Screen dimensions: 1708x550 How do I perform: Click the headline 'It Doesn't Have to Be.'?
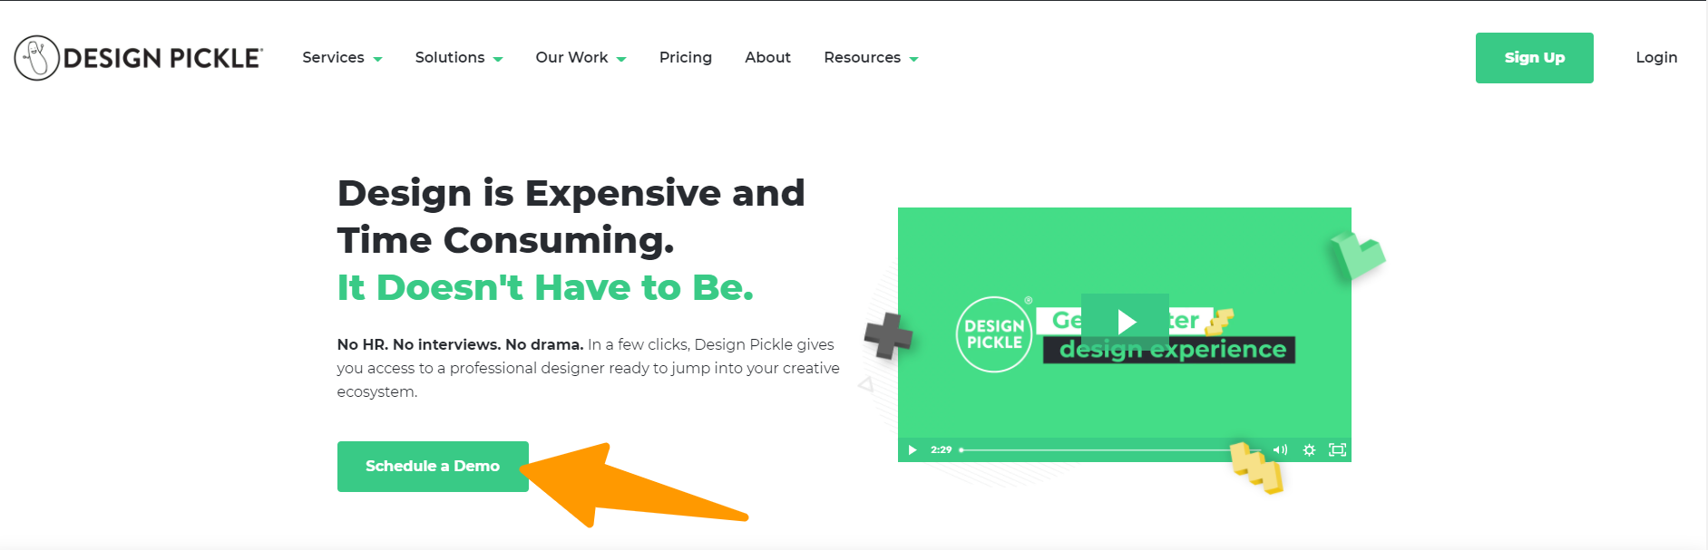coord(545,288)
